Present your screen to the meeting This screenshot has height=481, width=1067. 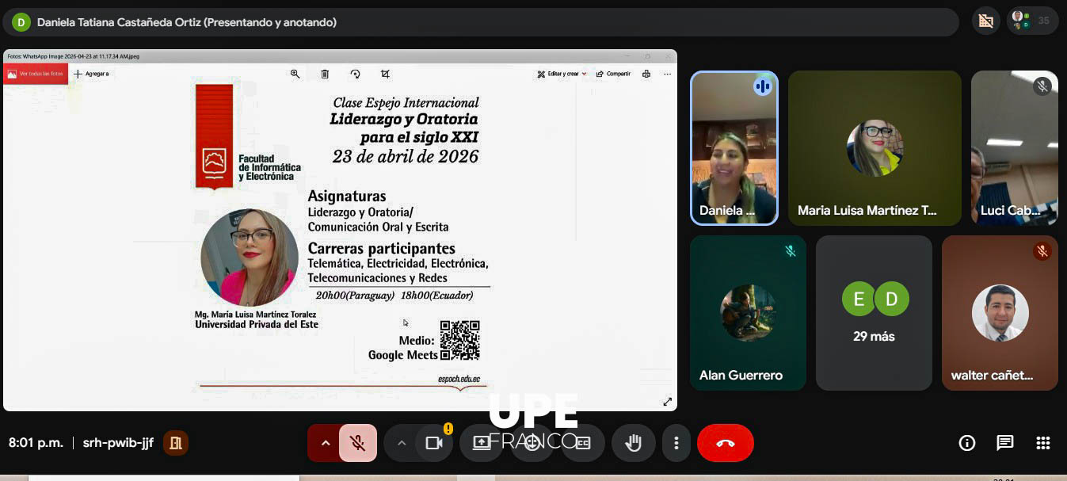(482, 443)
